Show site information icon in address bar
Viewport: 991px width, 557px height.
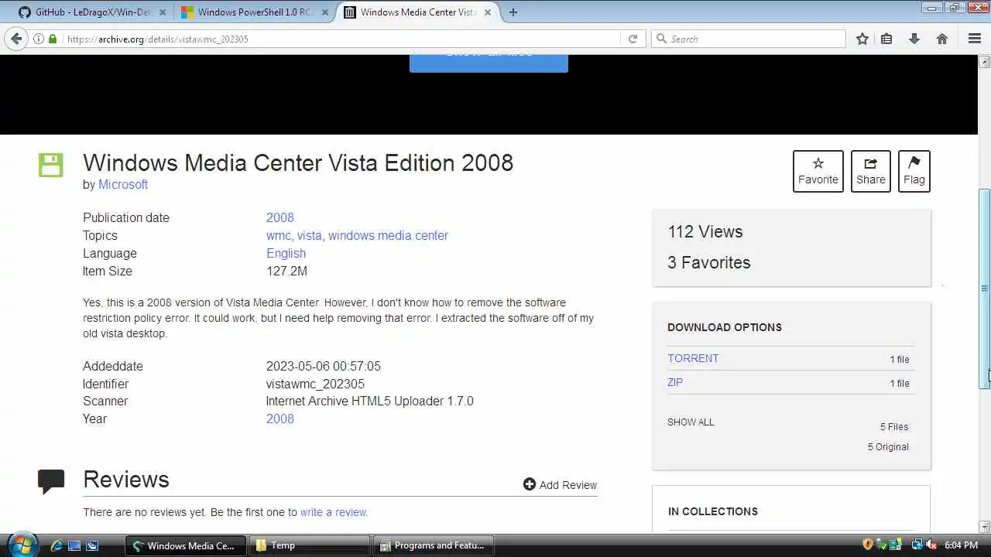coord(39,39)
